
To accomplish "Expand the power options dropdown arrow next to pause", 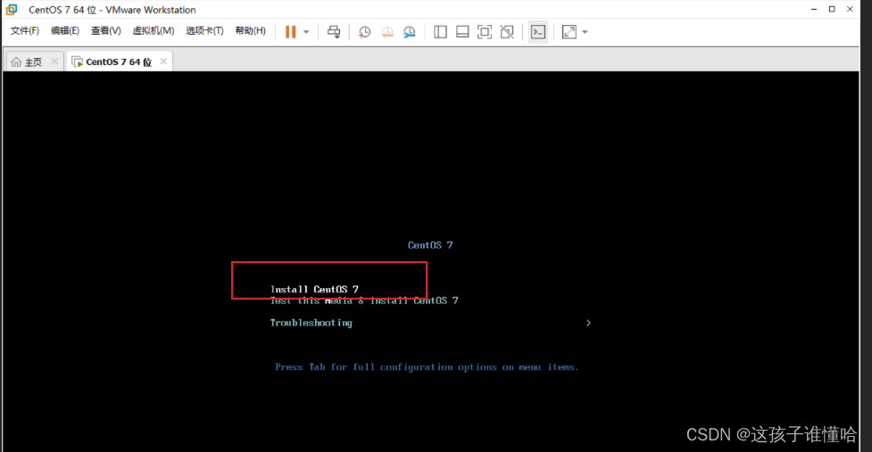I will click(x=306, y=32).
